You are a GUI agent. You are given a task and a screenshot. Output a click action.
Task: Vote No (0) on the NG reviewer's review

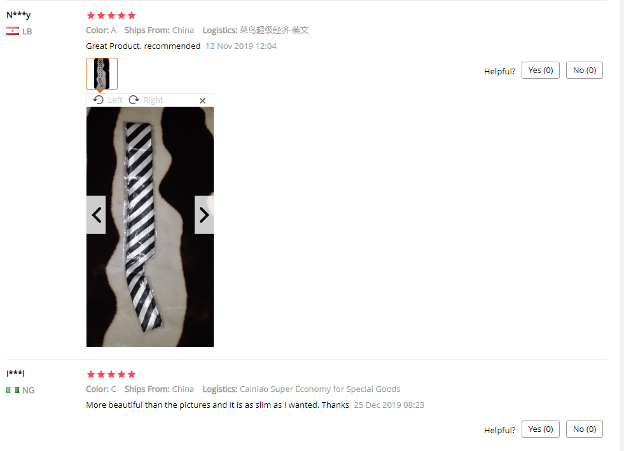pyautogui.click(x=584, y=429)
